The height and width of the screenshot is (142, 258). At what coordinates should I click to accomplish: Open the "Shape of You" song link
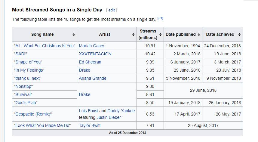pyautogui.click(x=28, y=62)
